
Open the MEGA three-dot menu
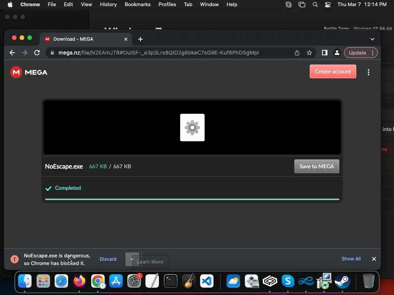pyautogui.click(x=368, y=72)
